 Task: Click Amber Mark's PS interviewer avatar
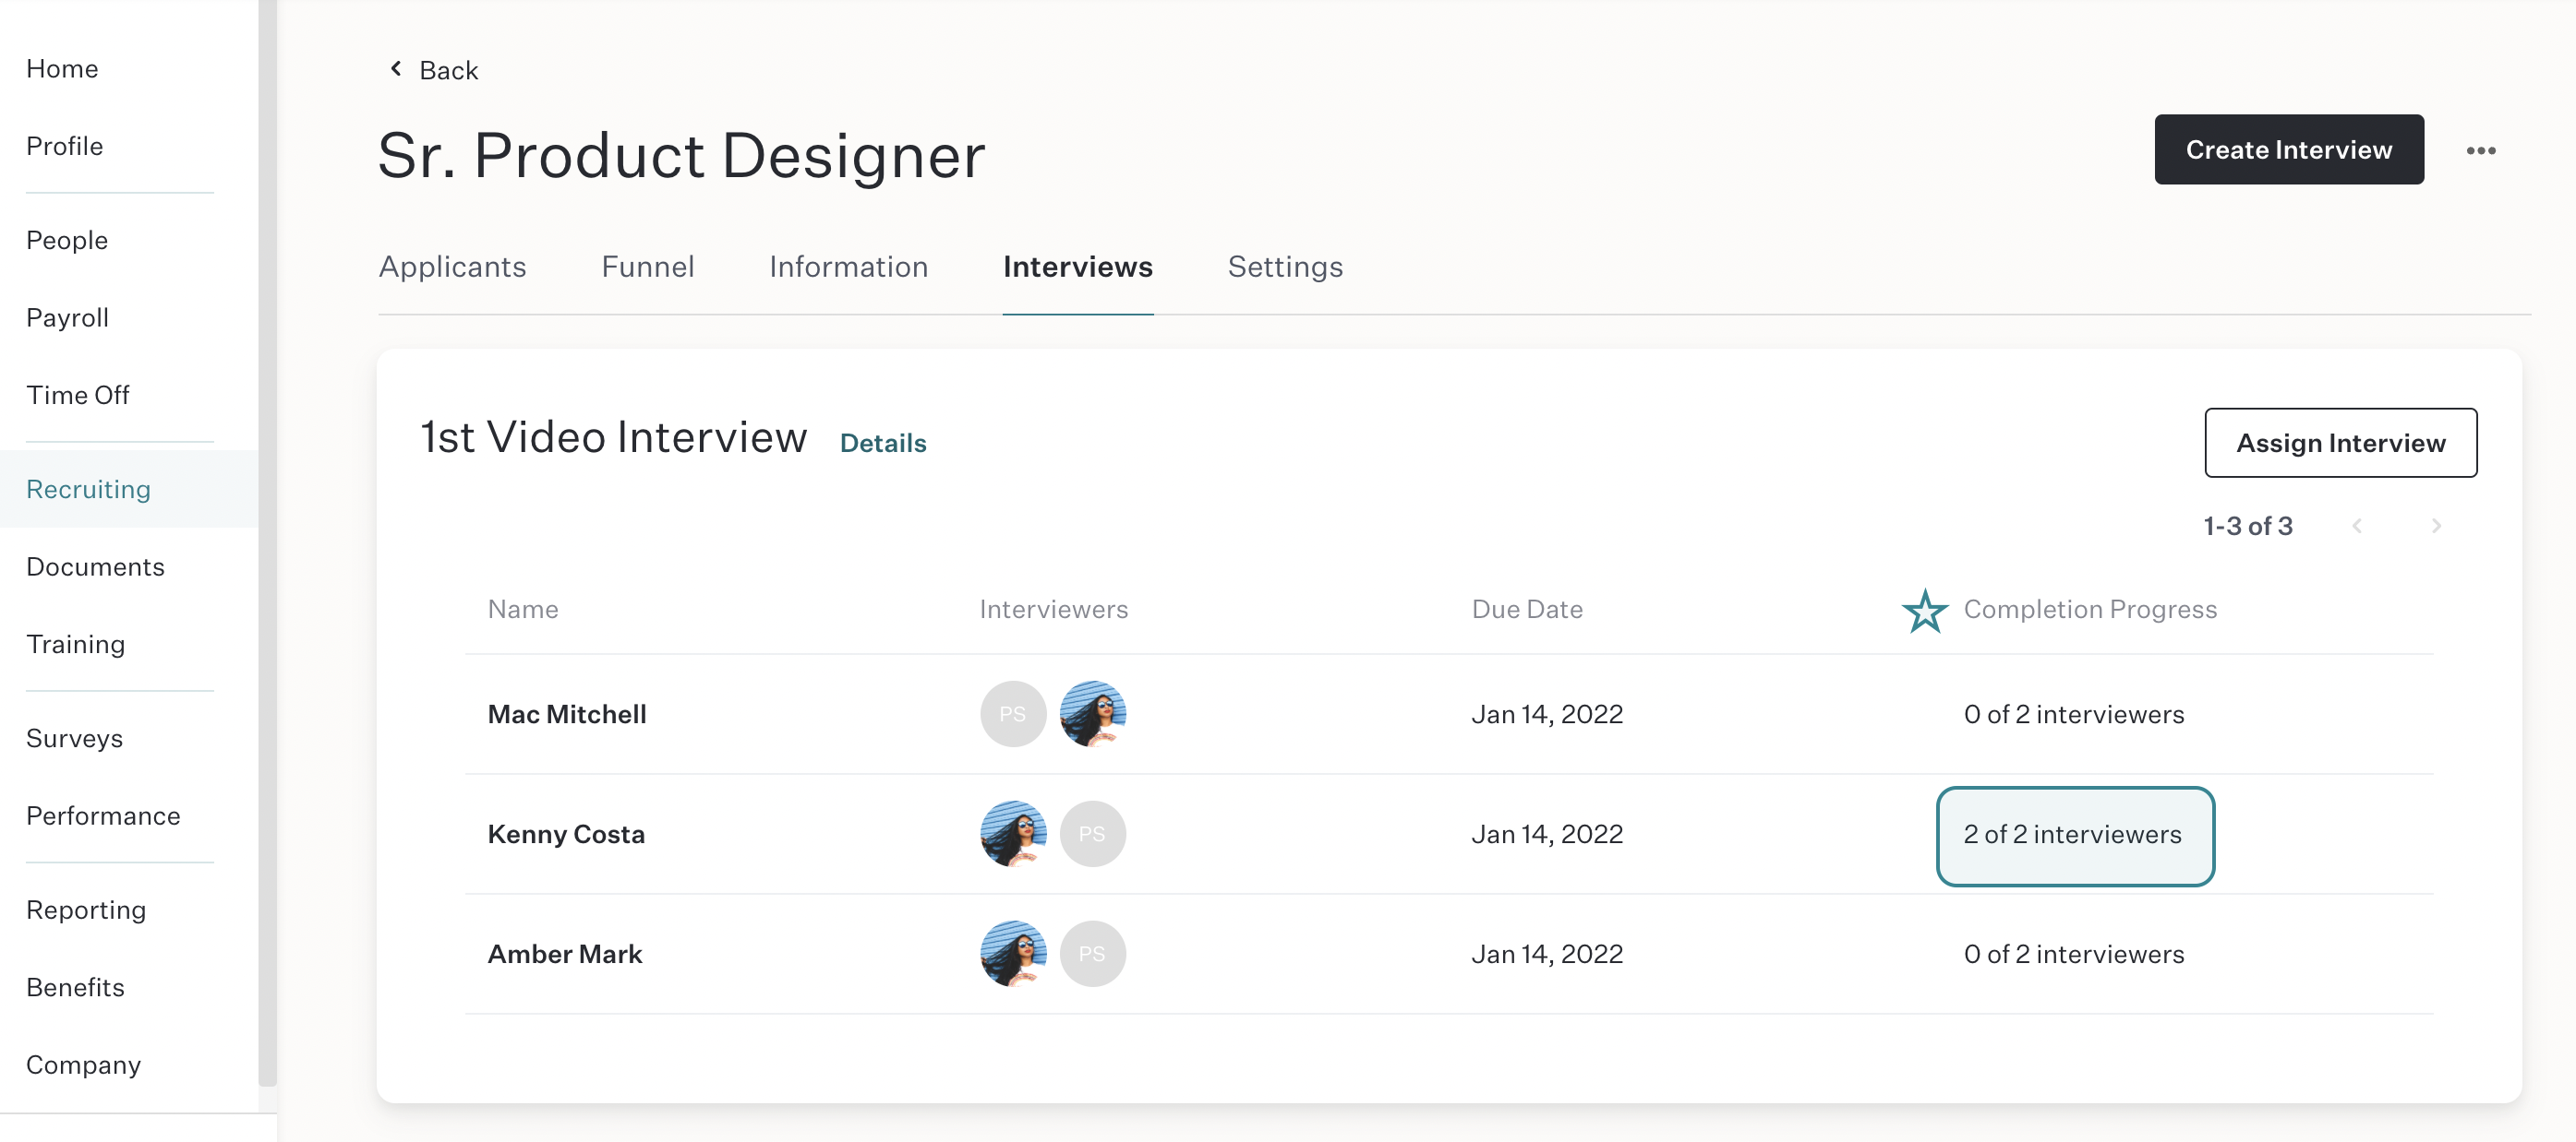1092,954
